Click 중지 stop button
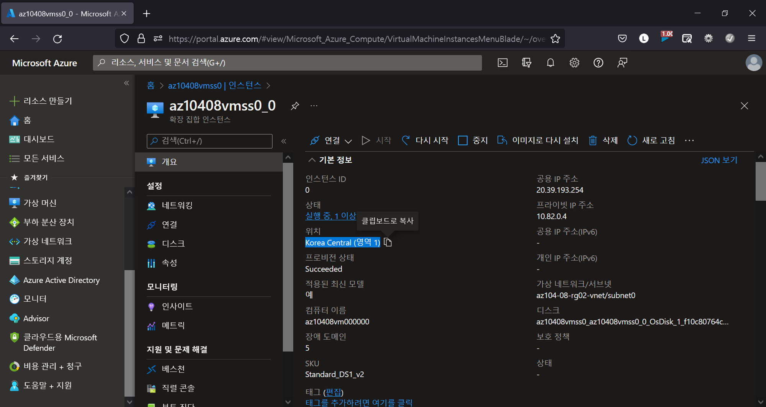766x407 pixels. (x=473, y=141)
